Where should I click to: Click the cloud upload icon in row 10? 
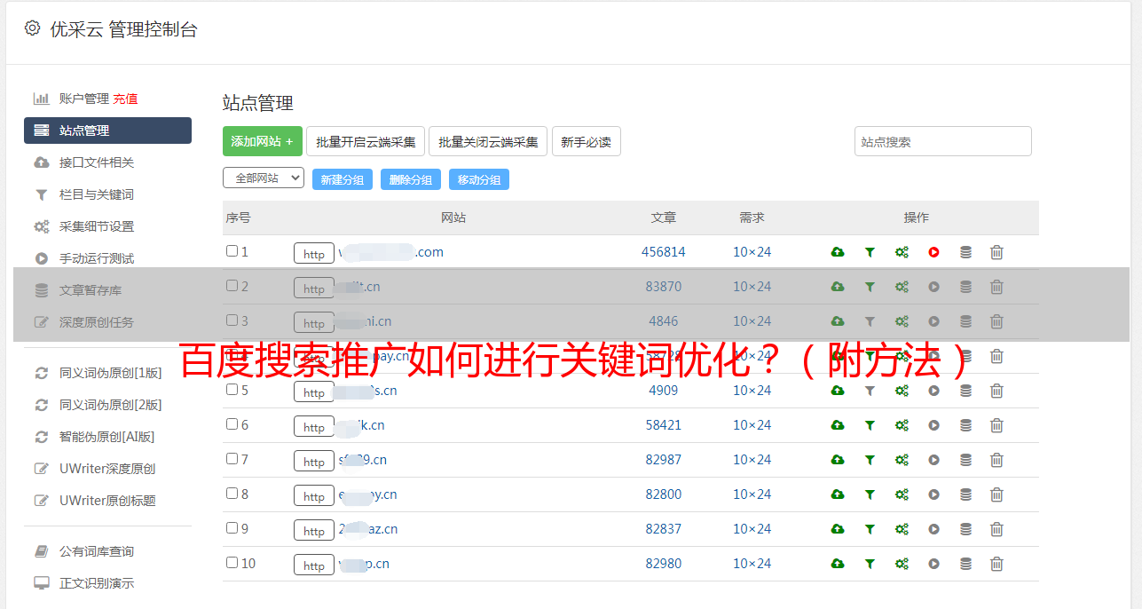coord(838,564)
